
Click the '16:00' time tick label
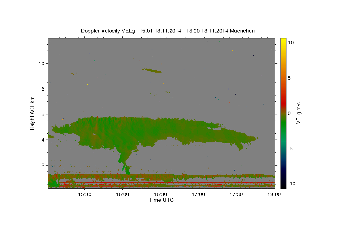pos(122,194)
